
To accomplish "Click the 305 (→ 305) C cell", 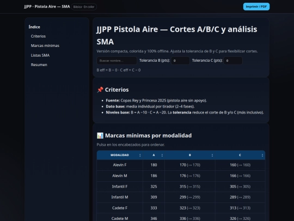I will click(240, 187).
